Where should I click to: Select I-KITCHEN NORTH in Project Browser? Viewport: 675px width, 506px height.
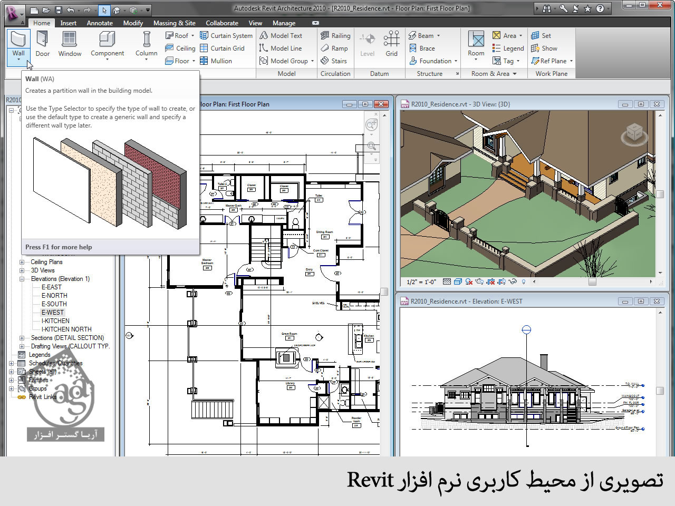[66, 329]
